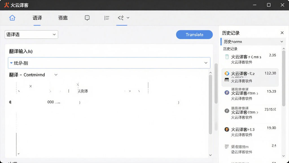Close the 历史记录 history panel
The image size is (289, 163).
(282, 33)
